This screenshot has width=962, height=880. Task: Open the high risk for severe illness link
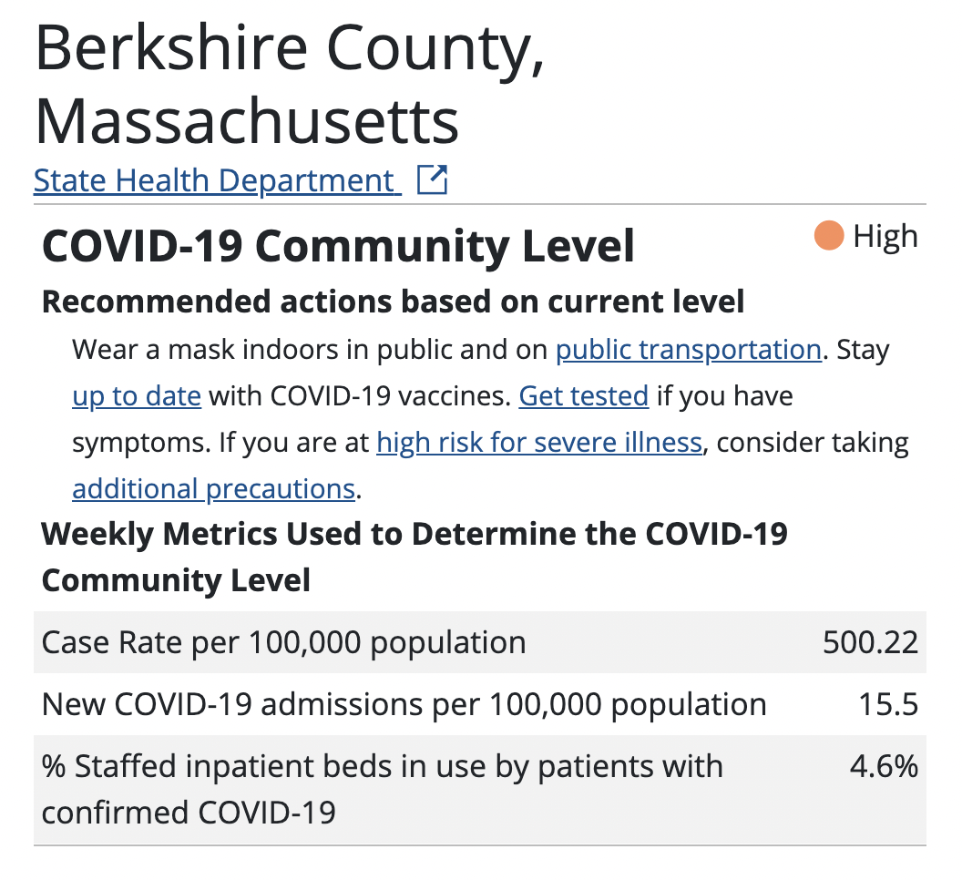click(538, 443)
